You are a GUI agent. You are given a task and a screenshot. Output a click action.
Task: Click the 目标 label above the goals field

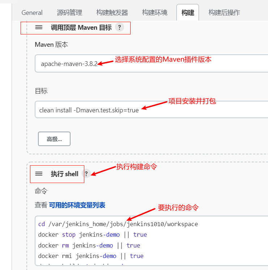(x=41, y=91)
